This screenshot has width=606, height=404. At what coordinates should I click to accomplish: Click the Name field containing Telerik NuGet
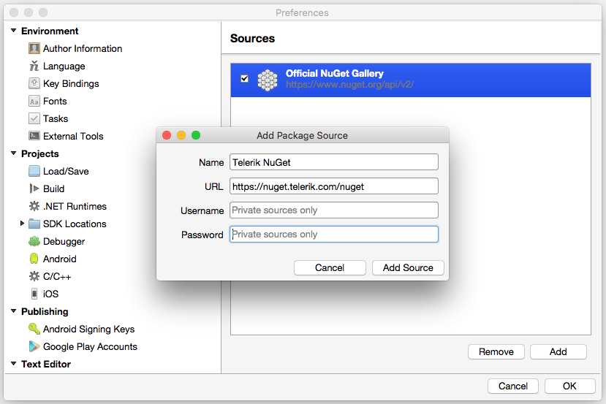coord(334,162)
